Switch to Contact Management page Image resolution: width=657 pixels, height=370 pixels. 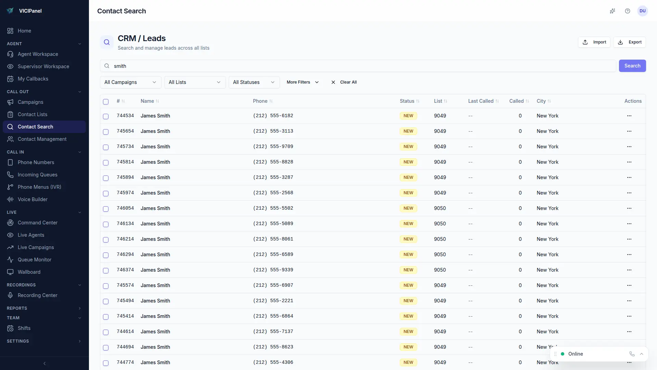[42, 139]
